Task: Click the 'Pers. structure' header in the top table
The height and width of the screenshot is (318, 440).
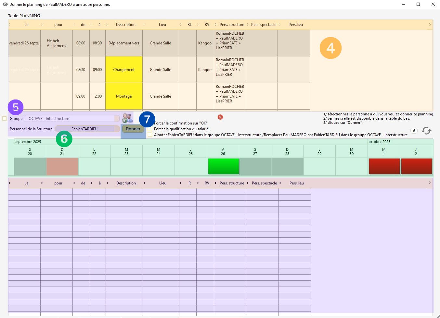Action: pos(232,25)
